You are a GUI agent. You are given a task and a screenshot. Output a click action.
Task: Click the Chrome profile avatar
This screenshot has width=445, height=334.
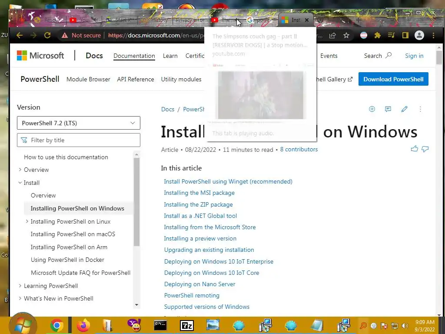pos(419,35)
